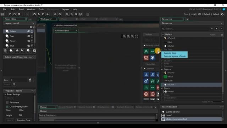Image resolution: width=227 pixels, height=128 pixels.
Task: Collapse Room Settings section triangle
Action: [5, 94]
